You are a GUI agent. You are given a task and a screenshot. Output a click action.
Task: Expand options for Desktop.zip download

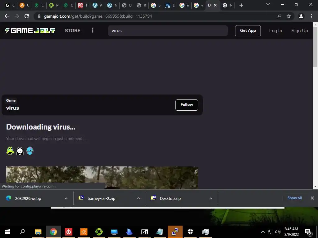pyautogui.click(x=211, y=198)
